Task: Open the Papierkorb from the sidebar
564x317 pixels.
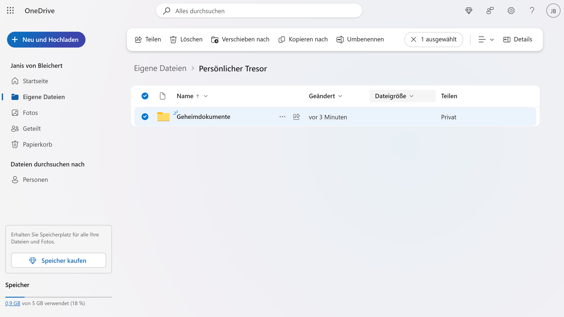Action: tap(37, 144)
